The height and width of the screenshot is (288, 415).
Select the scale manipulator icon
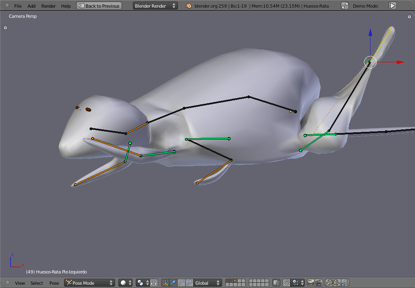189,283
